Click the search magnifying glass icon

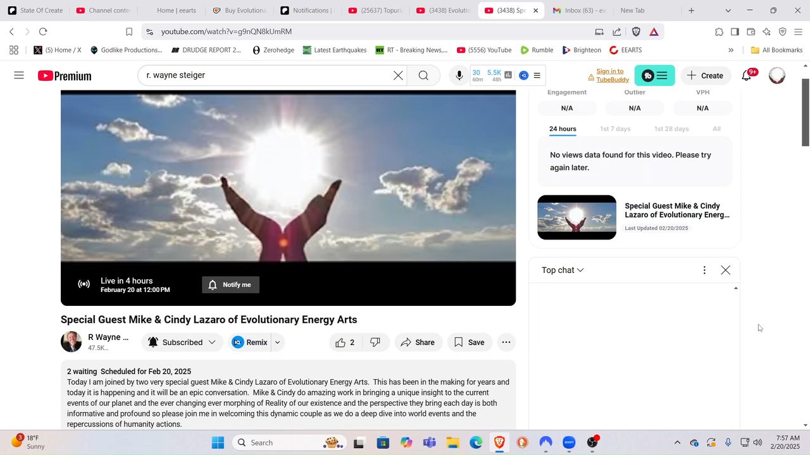(423, 75)
